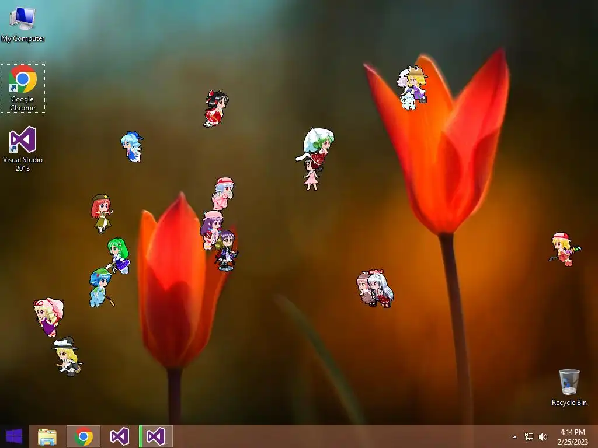Viewport: 598px width, 448px height.
Task: Click the blue-haired mascot with green cap
Action: tap(100, 288)
